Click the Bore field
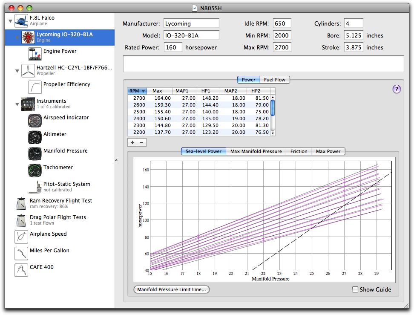This screenshot has width=414, height=315. click(354, 35)
